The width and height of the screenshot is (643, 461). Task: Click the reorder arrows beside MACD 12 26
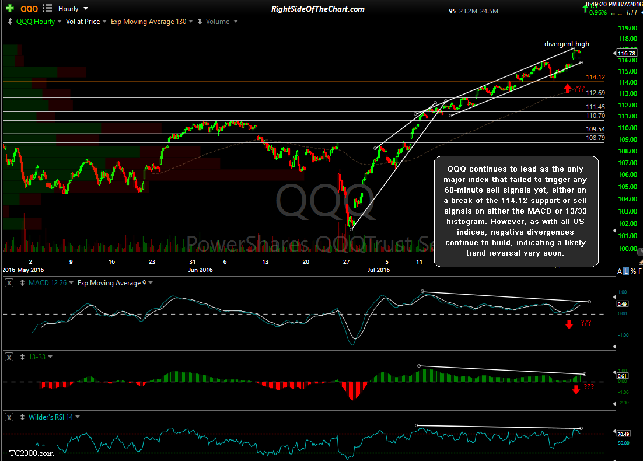[22, 283]
